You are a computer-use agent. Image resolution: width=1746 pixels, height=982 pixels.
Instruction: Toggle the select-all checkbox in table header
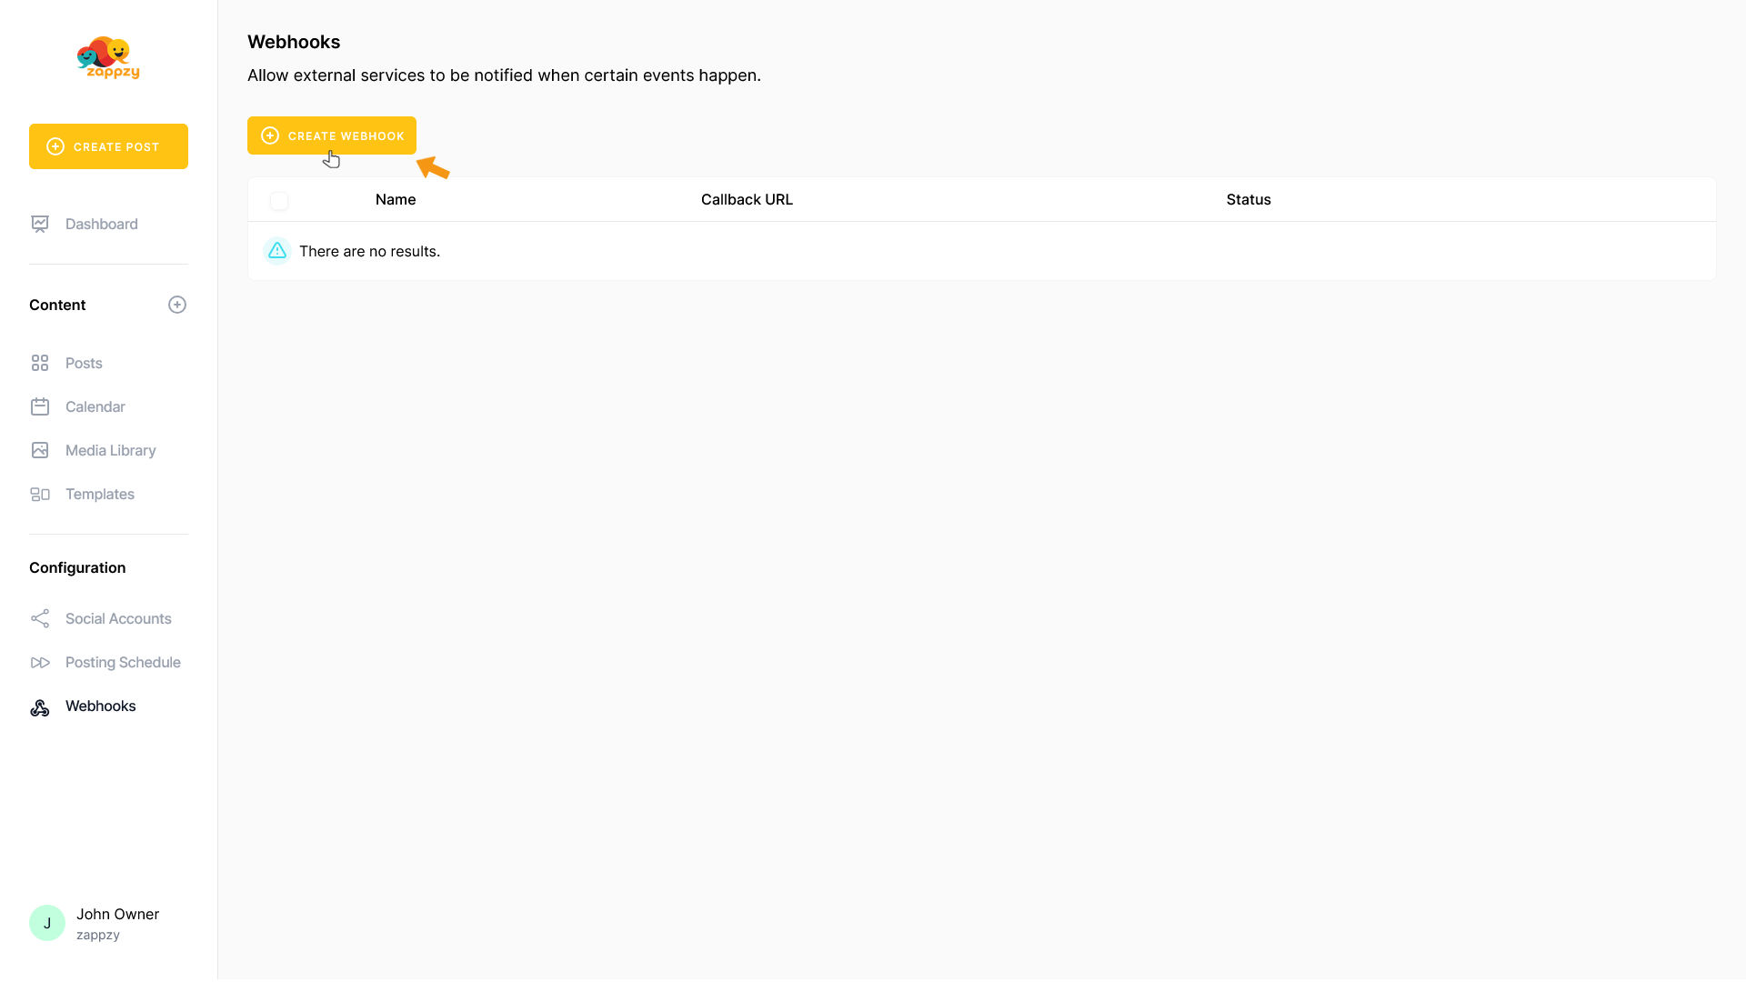[x=279, y=200]
